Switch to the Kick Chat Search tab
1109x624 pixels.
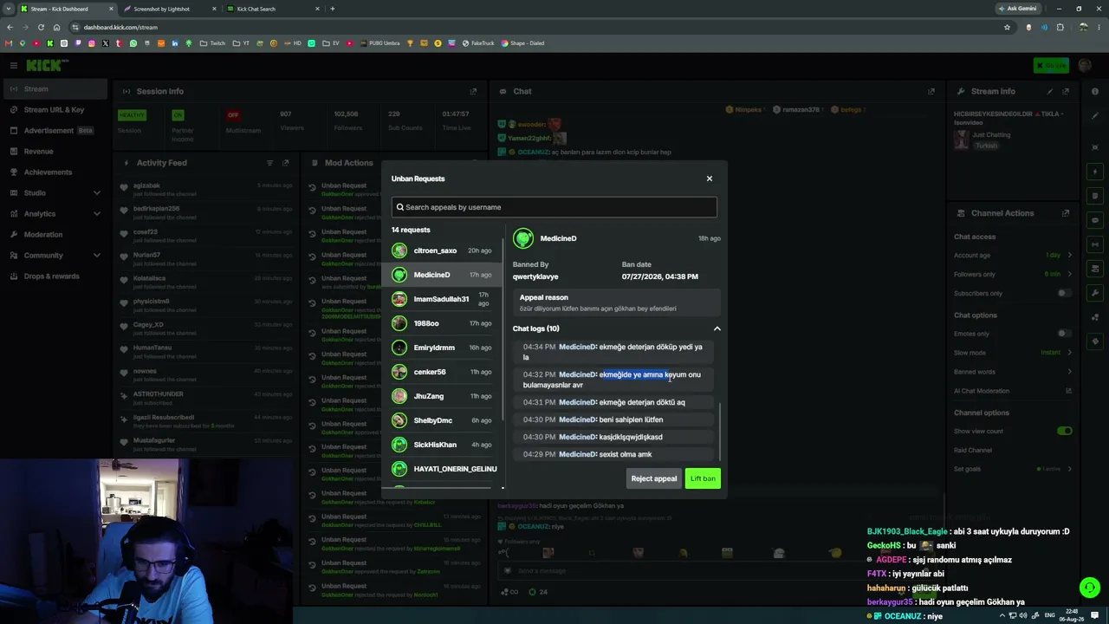pyautogui.click(x=272, y=9)
